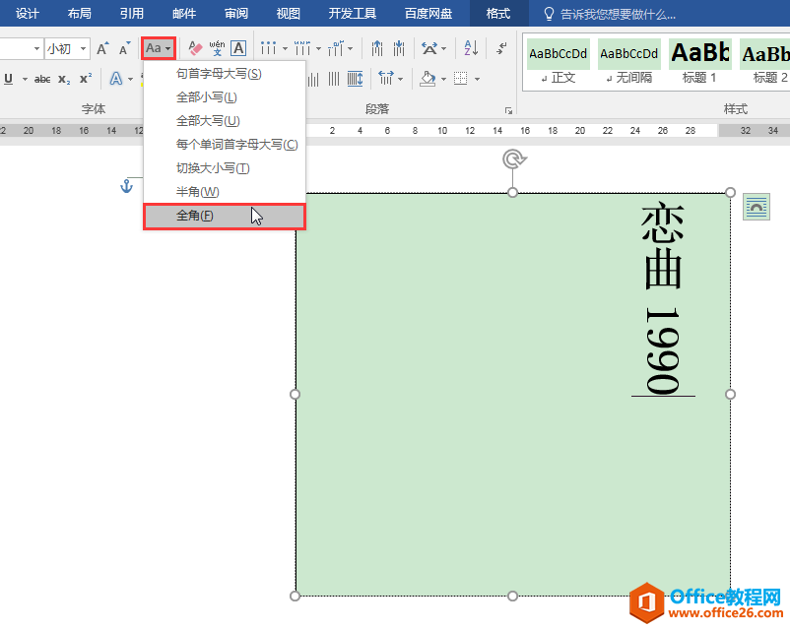The height and width of the screenshot is (630, 790).
Task: Open the layout options icon beside text box
Action: tap(757, 207)
